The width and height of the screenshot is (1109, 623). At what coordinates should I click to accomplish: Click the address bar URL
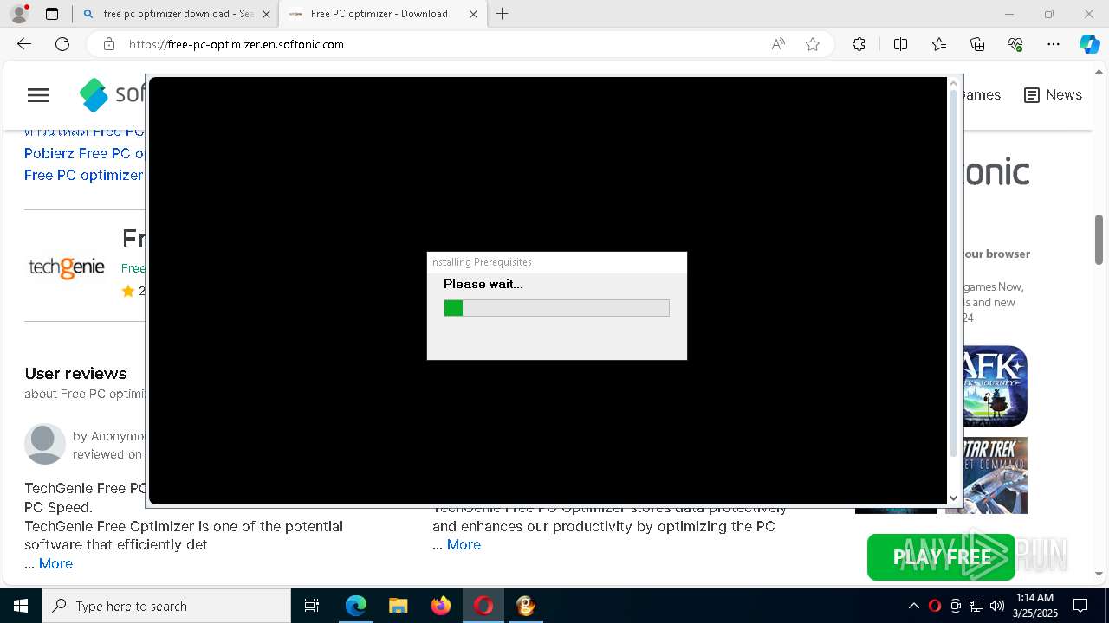(x=237, y=44)
